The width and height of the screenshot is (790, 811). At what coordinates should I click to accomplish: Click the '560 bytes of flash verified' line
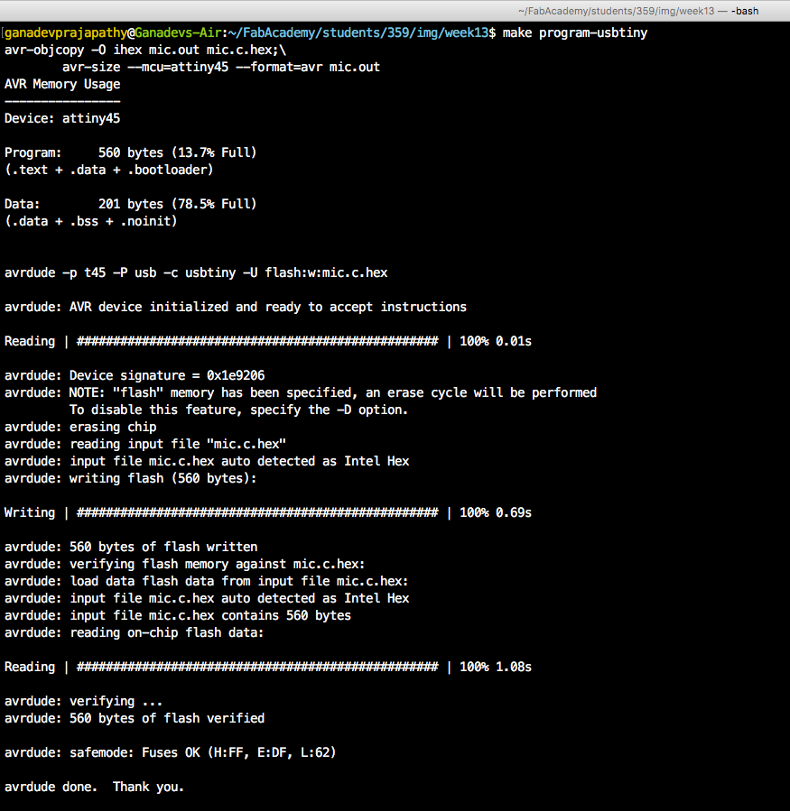135,718
